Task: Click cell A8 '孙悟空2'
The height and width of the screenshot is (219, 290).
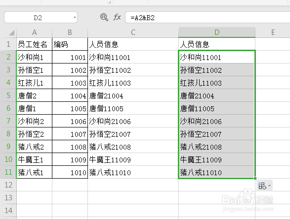Action: (35, 134)
